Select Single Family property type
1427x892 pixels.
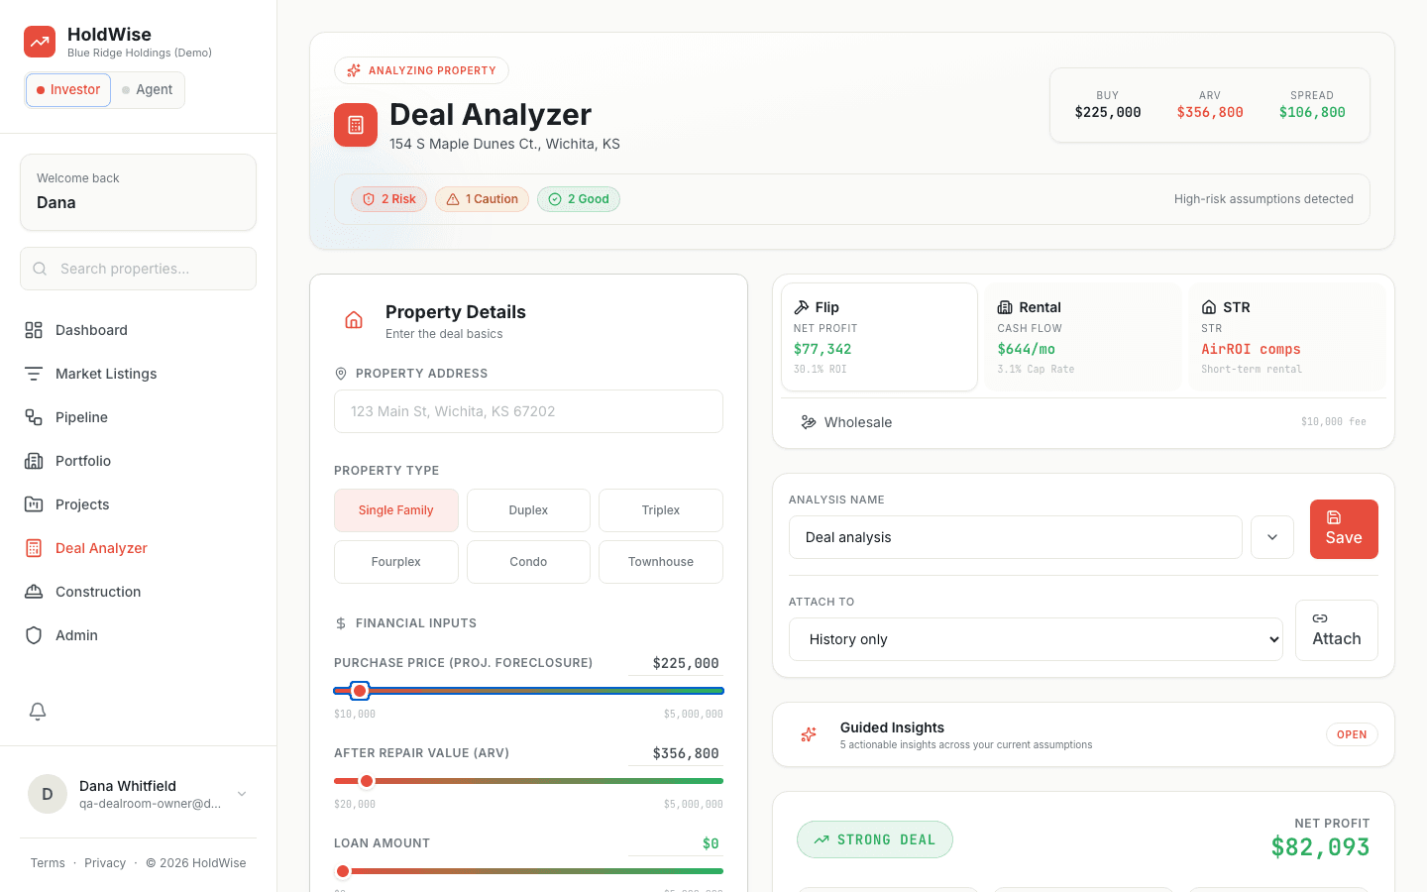click(x=396, y=510)
